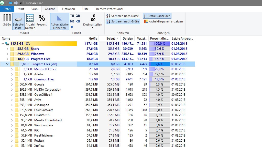Click the back navigation arrow
This screenshot has width=262, height=147.
10,3
